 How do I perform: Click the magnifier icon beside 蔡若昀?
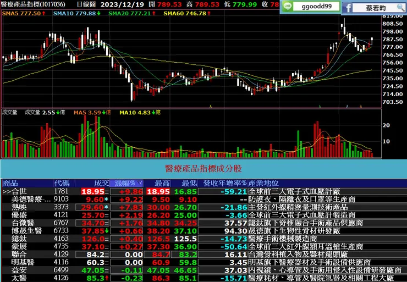tap(400, 8)
